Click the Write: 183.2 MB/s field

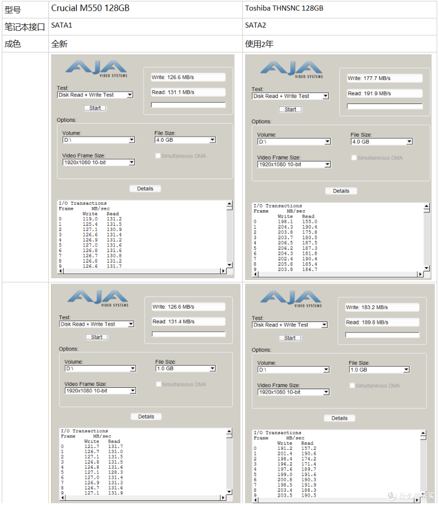coord(382,308)
